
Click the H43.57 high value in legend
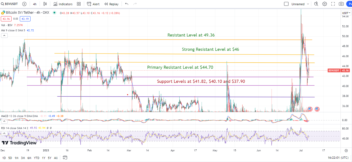click(75, 13)
